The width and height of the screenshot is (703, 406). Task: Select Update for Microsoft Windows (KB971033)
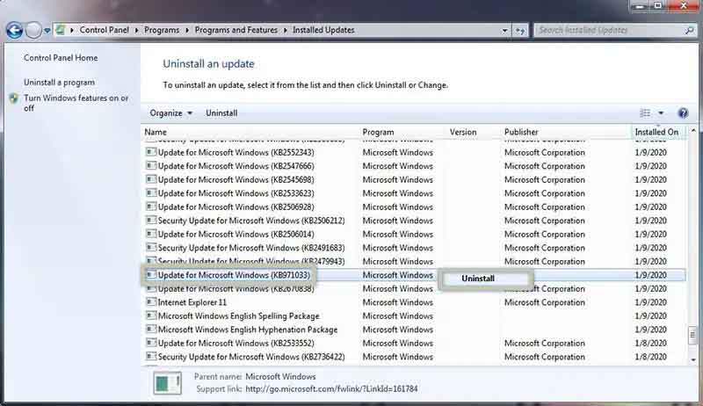coord(415,275)
